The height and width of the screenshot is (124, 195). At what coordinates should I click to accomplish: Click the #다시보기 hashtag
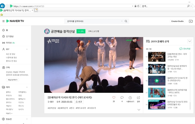tap(91, 108)
